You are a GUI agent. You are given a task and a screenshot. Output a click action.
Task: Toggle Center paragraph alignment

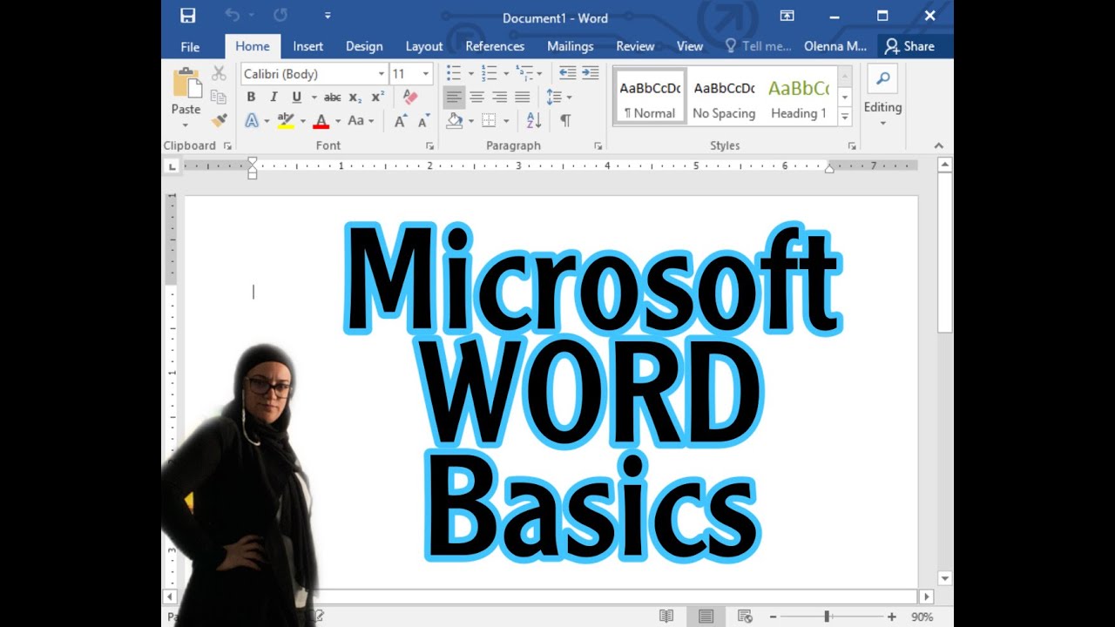477,97
